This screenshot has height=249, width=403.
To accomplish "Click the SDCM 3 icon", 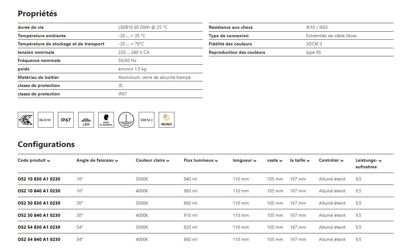I will click(x=147, y=120).
